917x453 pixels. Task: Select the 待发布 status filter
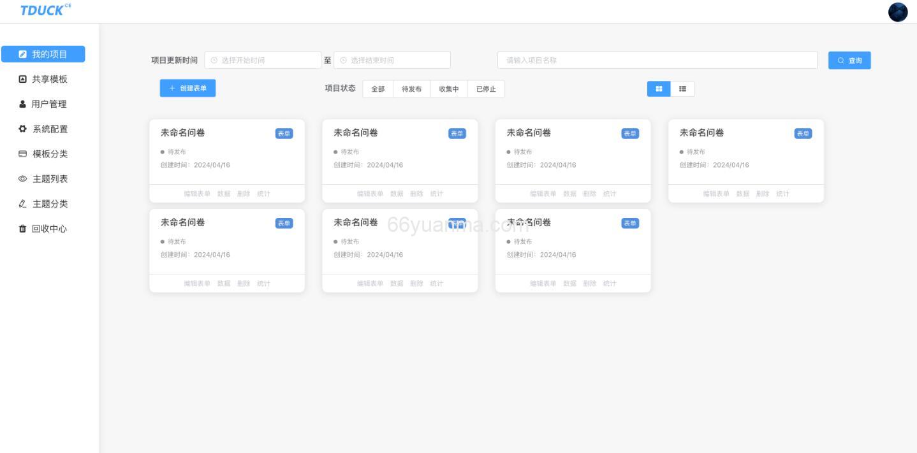coord(411,89)
